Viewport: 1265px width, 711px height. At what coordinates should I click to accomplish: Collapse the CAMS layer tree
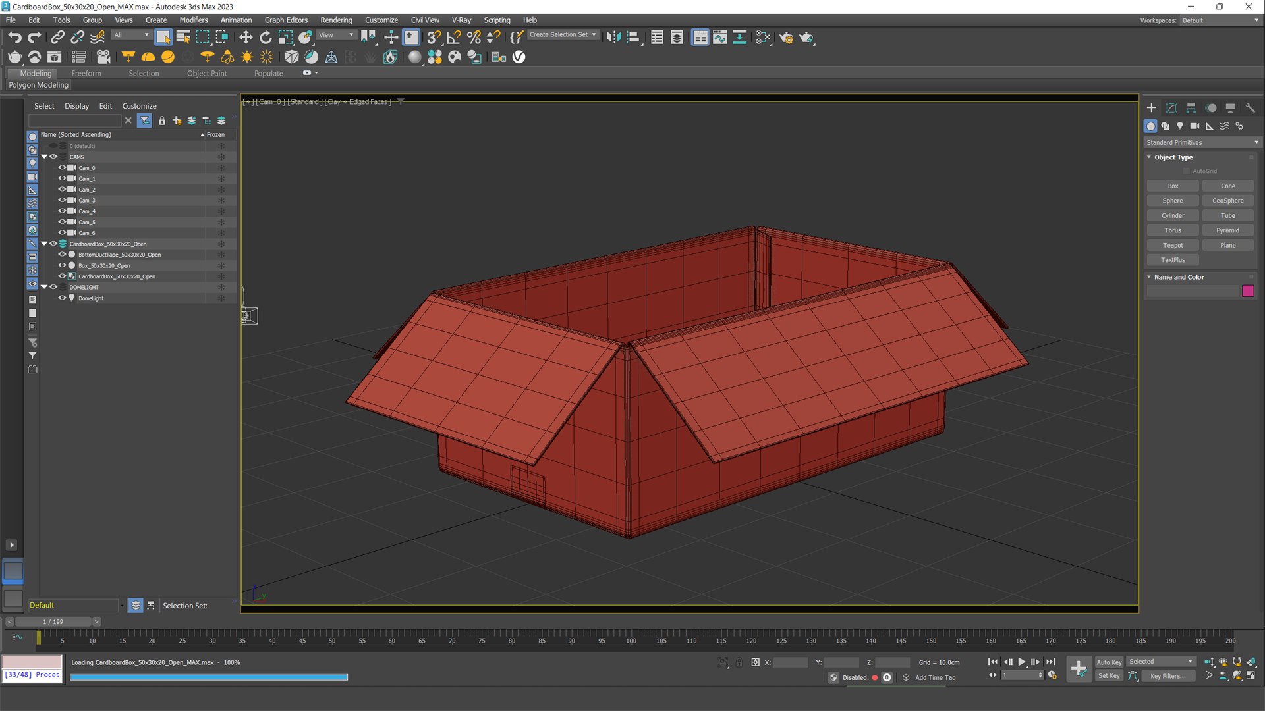pos(44,157)
